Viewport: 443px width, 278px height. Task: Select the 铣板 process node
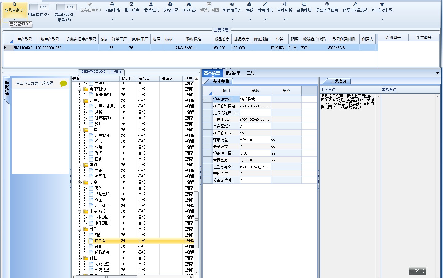pyautogui.click(x=98, y=246)
